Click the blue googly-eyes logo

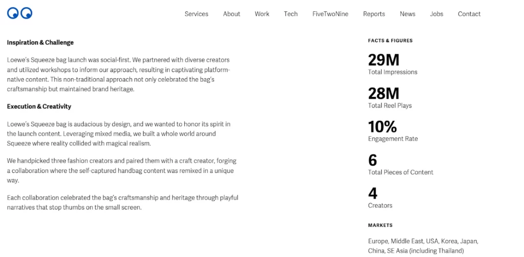point(20,13)
